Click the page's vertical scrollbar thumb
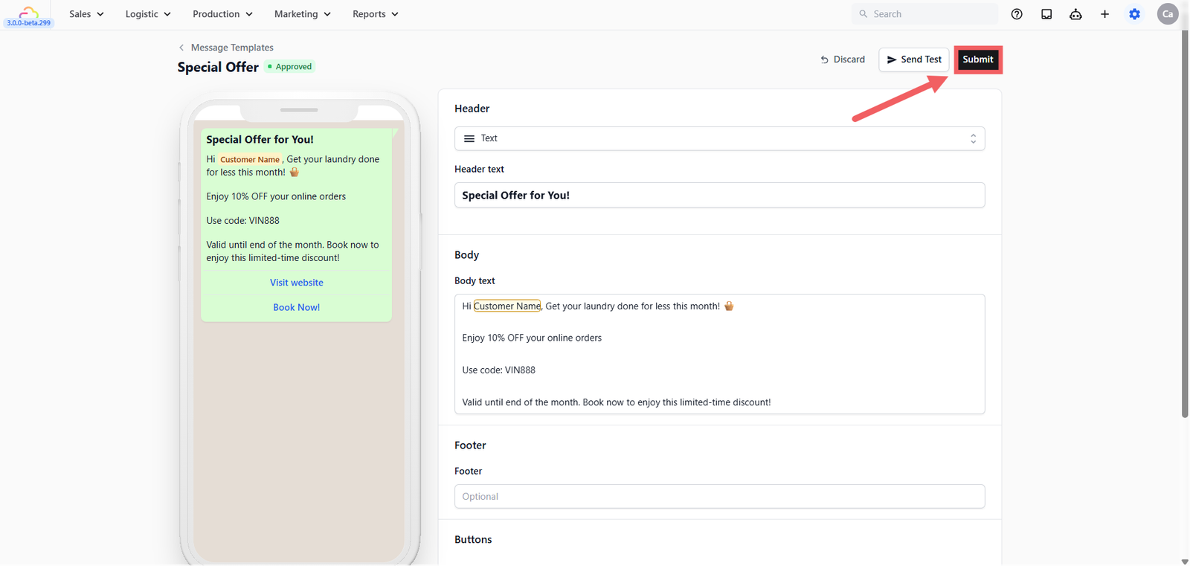The height and width of the screenshot is (566, 1190). point(1185,223)
